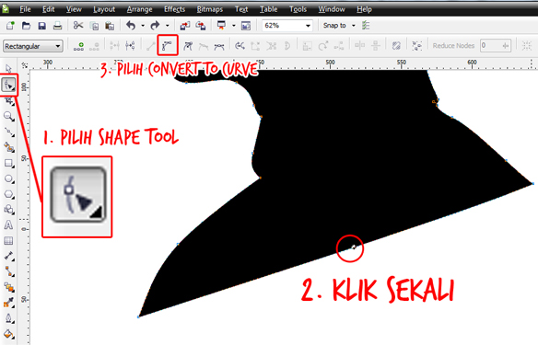Viewport: 538px width, 345px height.
Task: Click the Close Curve icon
Action: coord(287,46)
